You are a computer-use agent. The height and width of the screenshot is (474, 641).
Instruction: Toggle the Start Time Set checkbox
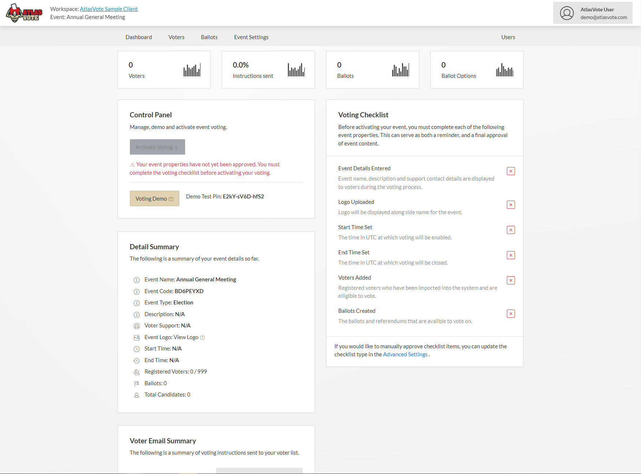[x=511, y=230]
